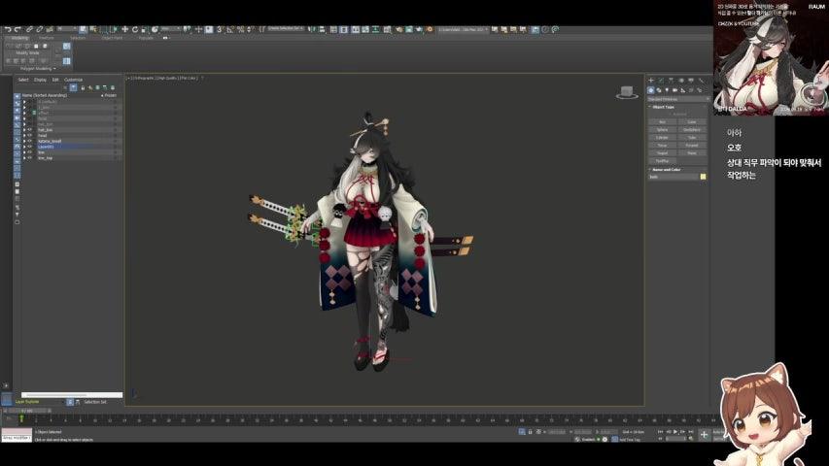Activate the Select and Move tool
The height and width of the screenshot is (466, 829).
(x=124, y=29)
